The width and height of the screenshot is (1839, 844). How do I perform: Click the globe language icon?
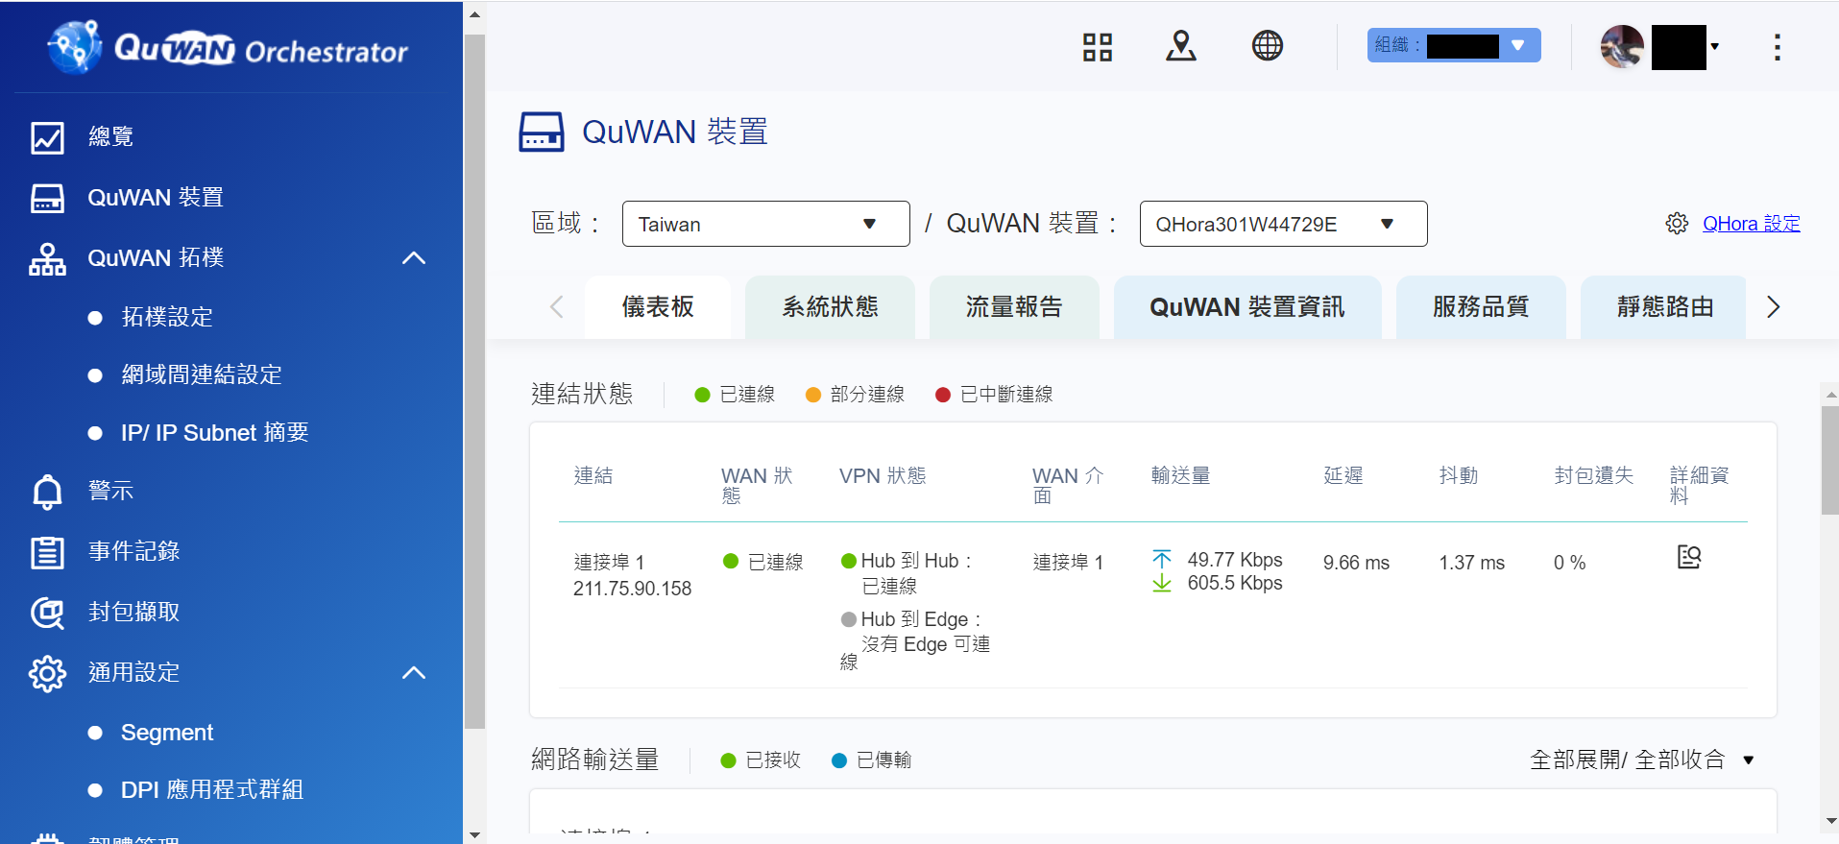click(1267, 46)
